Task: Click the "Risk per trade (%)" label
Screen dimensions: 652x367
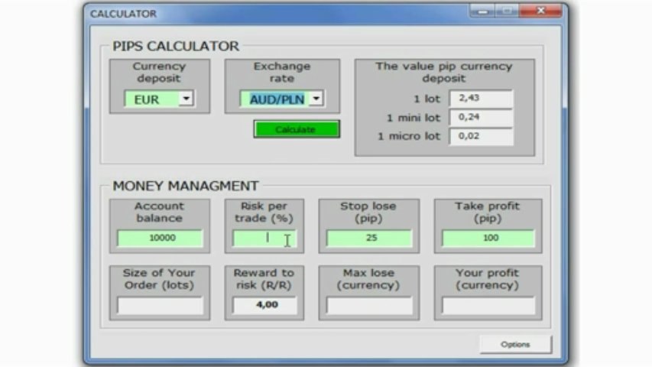Action: pos(264,213)
